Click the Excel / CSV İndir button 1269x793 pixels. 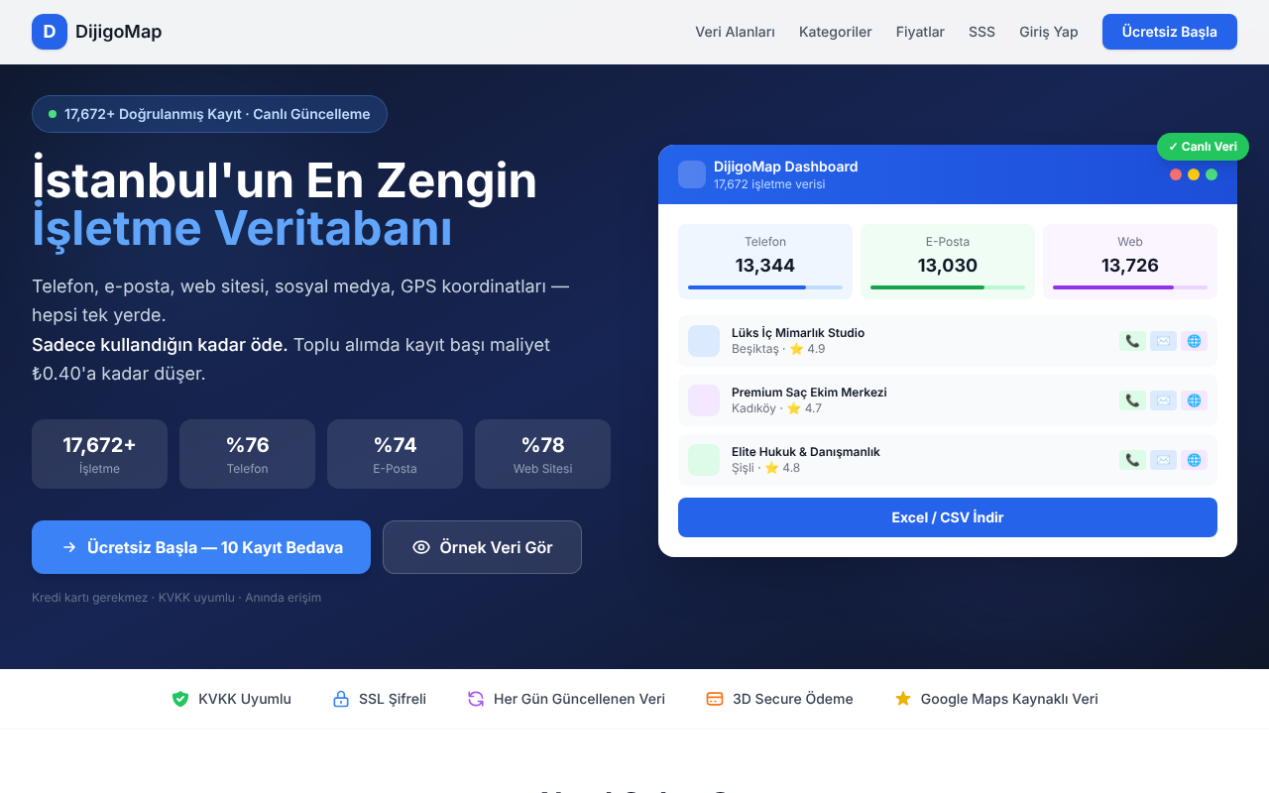(x=948, y=517)
